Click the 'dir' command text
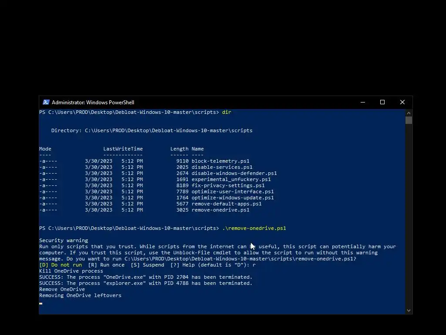 point(226,112)
